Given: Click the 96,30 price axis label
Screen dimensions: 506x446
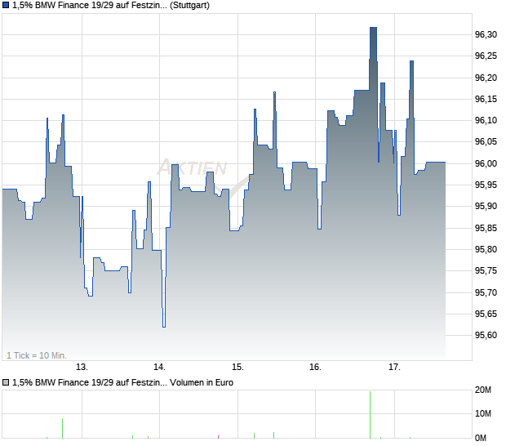Looking at the screenshot, I should 486,34.
